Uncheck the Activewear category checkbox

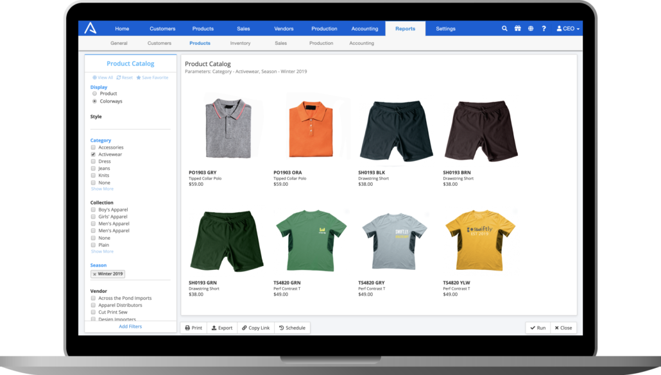pos(93,154)
